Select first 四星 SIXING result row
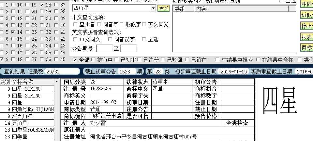The width and height of the screenshot is (313, 141). [27, 89]
